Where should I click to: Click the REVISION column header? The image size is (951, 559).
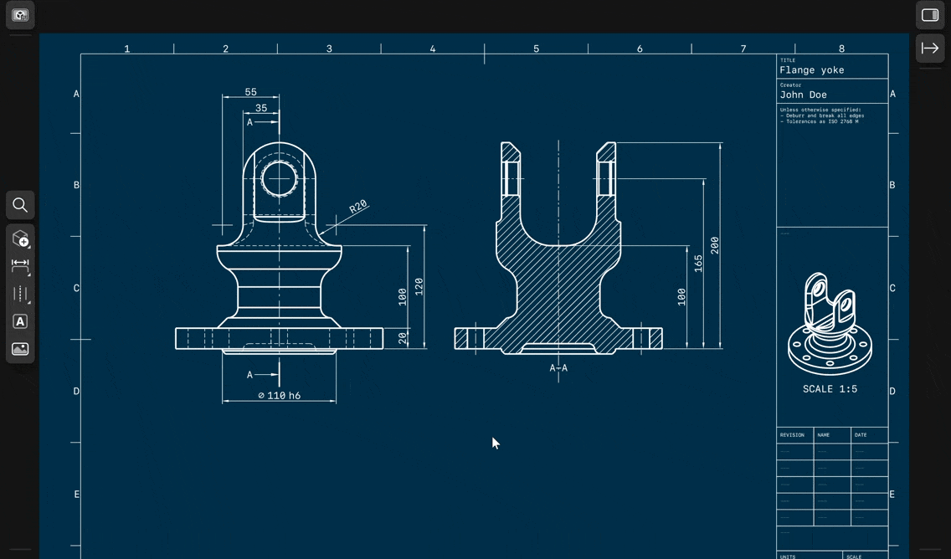coord(792,434)
